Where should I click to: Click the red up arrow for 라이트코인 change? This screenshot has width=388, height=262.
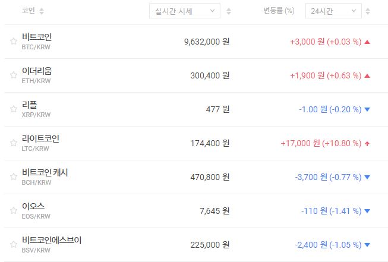[x=367, y=143]
